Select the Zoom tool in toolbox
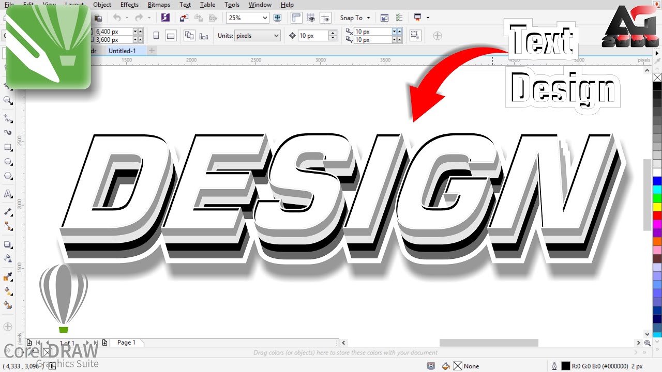 coord(8,101)
